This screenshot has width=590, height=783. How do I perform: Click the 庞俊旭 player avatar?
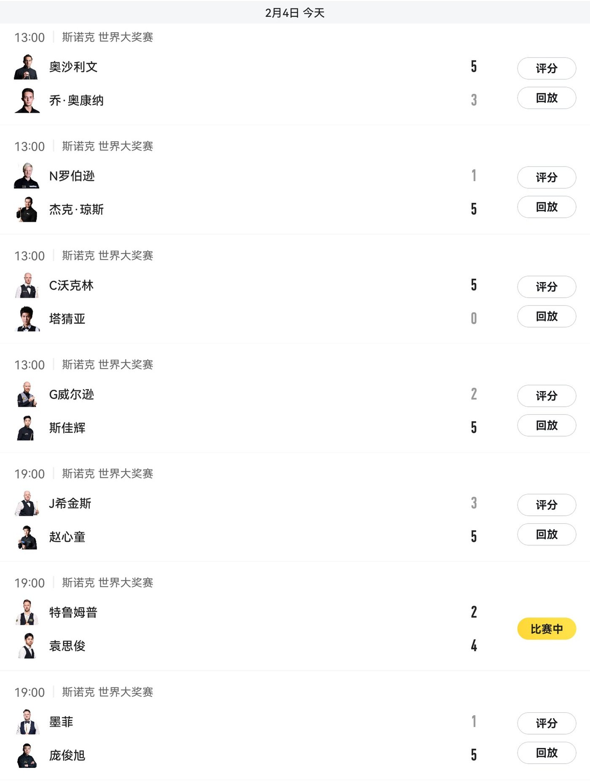(x=27, y=756)
